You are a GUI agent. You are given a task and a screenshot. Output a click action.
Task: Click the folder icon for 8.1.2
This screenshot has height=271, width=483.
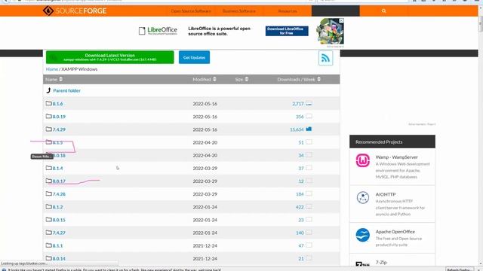[x=48, y=206]
